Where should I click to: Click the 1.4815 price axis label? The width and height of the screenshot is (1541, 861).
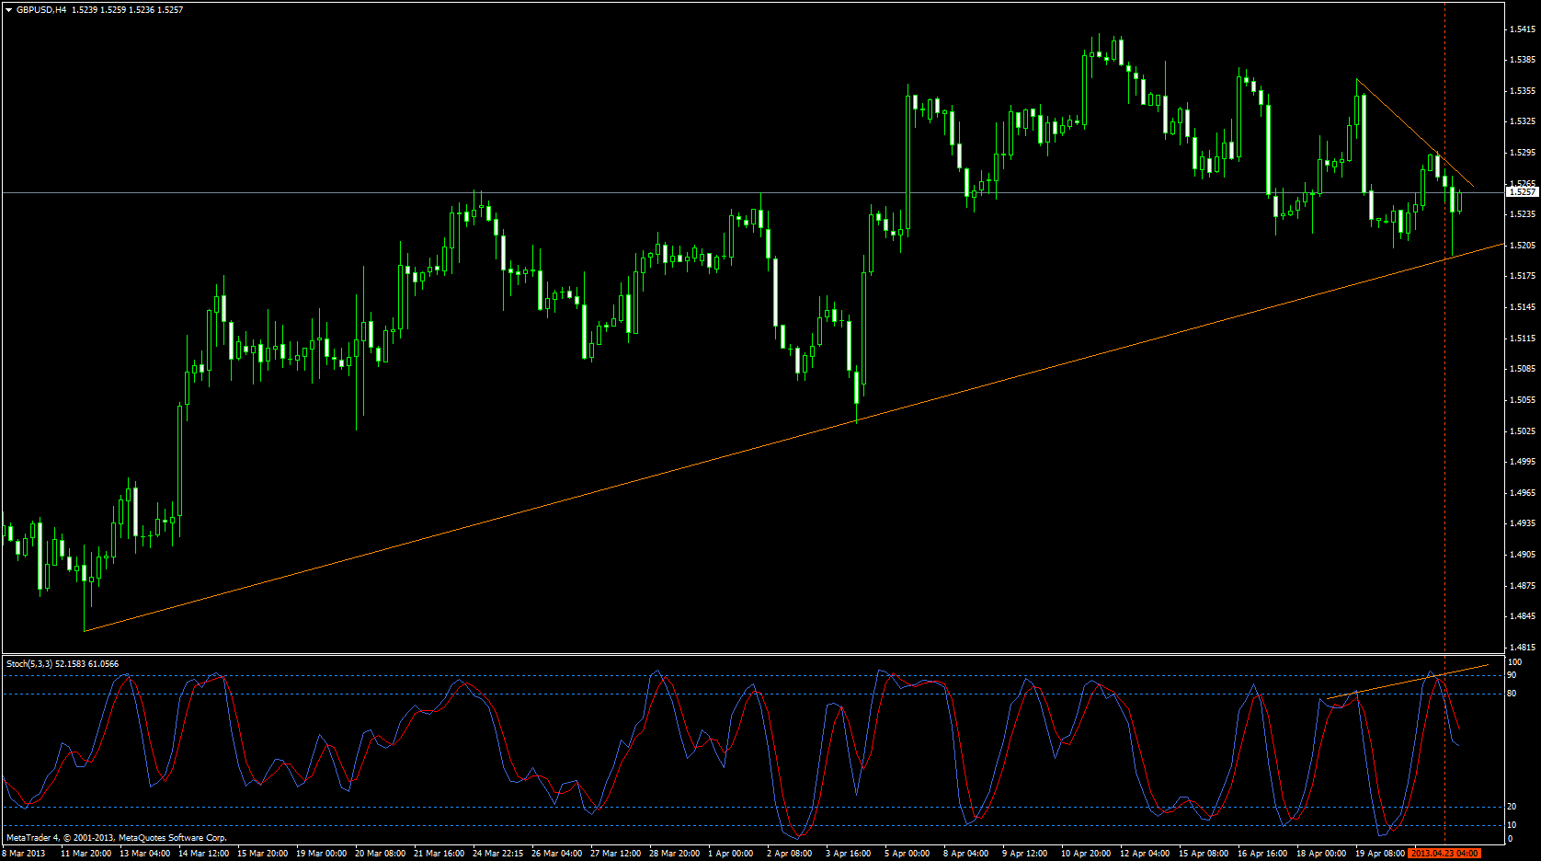1522,648
